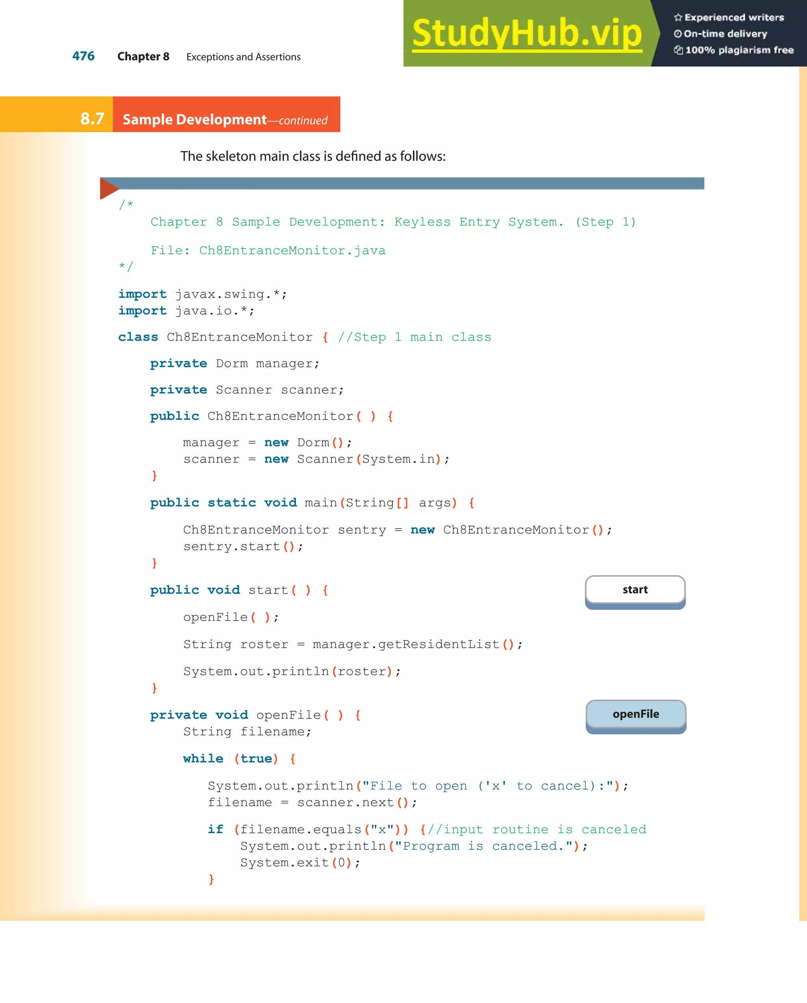Click the On-time delivery text
Screen dimensions: 807x1003
(x=725, y=34)
